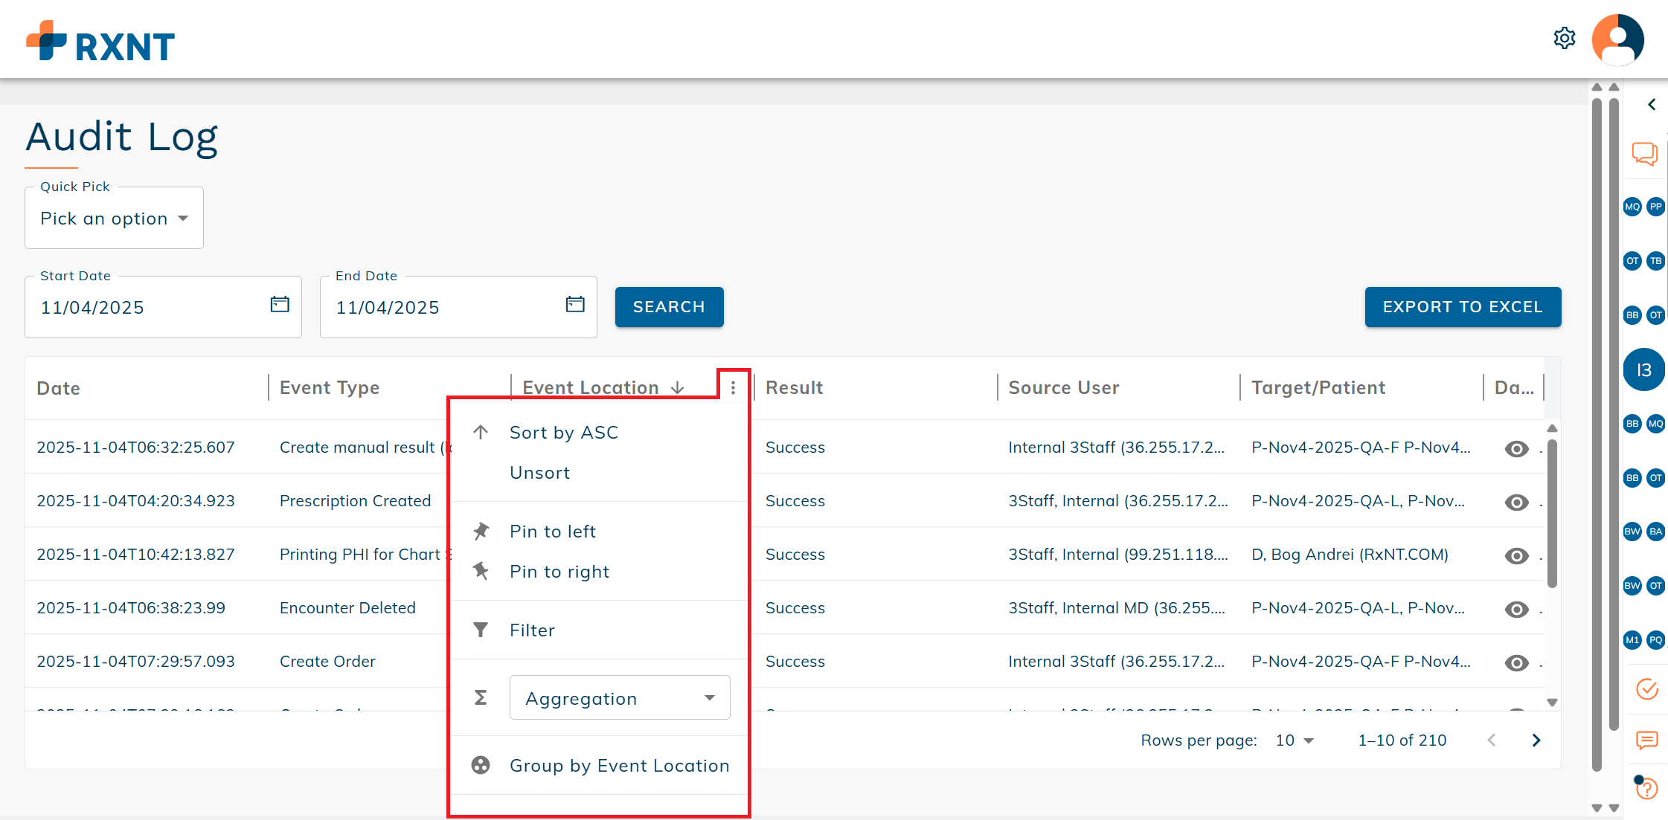Click the orange checkmark task icon
This screenshot has width=1668, height=820.
1647,688
